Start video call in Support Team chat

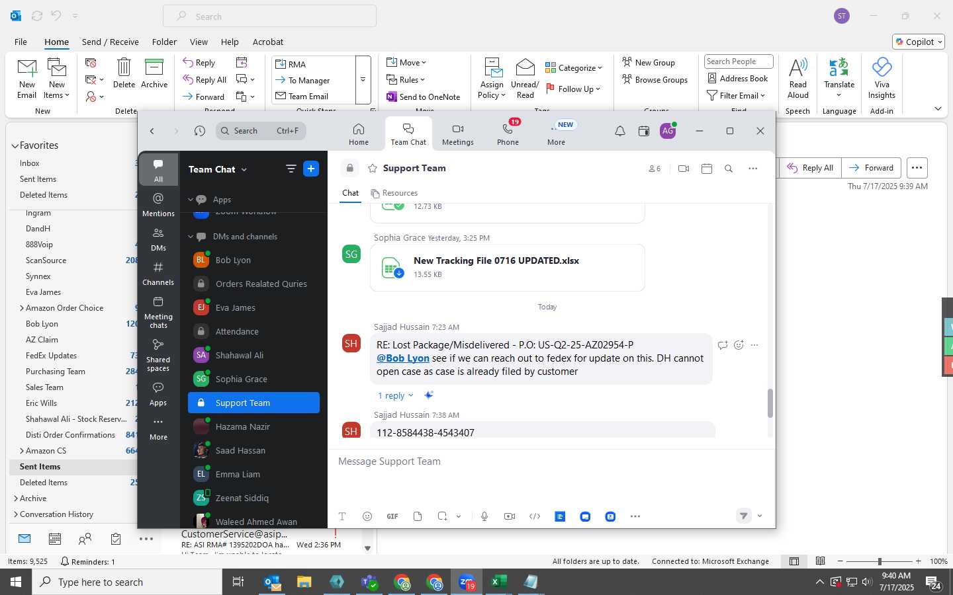(684, 169)
